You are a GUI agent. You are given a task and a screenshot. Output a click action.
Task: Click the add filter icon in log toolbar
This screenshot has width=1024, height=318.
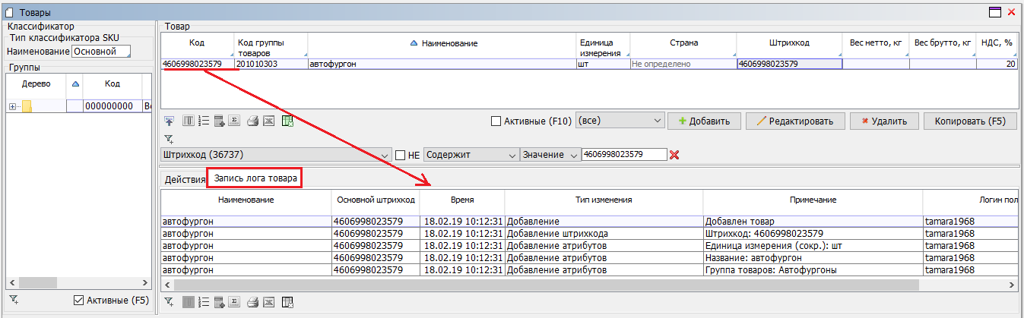169,302
